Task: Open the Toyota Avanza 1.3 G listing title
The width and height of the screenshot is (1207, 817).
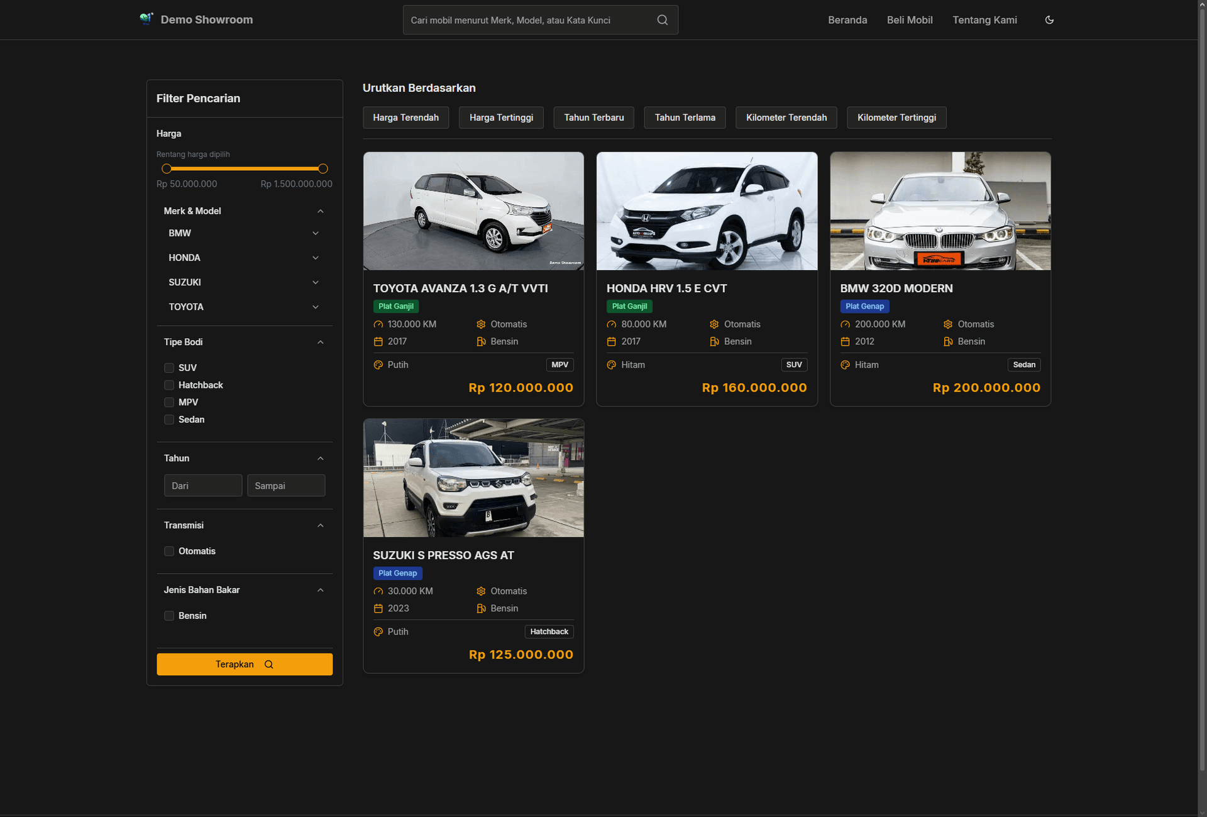Action: 460,288
